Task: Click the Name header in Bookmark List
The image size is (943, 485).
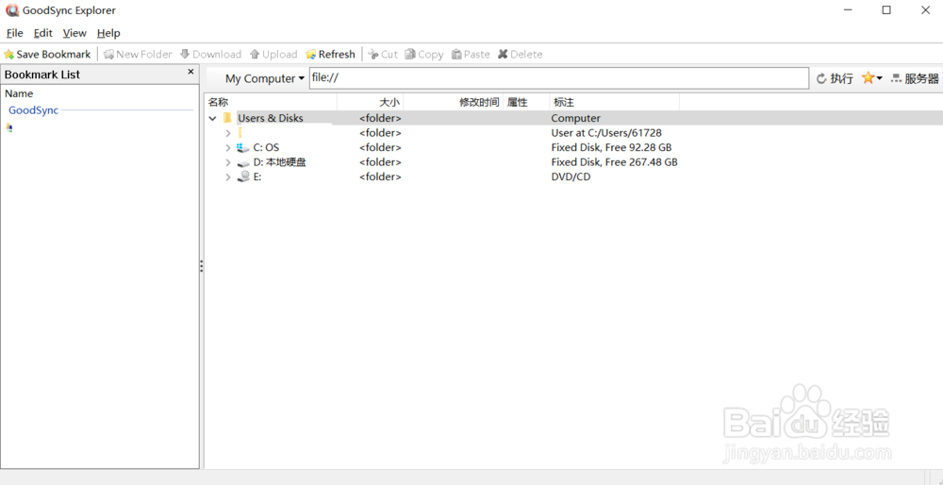Action: coord(19,93)
